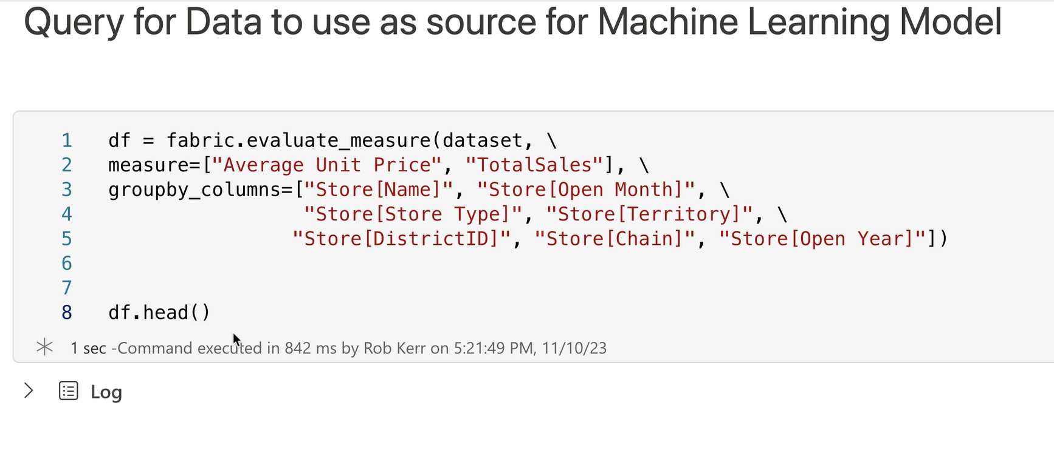Click the "Store[Territory]" string in line 4

pos(649,214)
